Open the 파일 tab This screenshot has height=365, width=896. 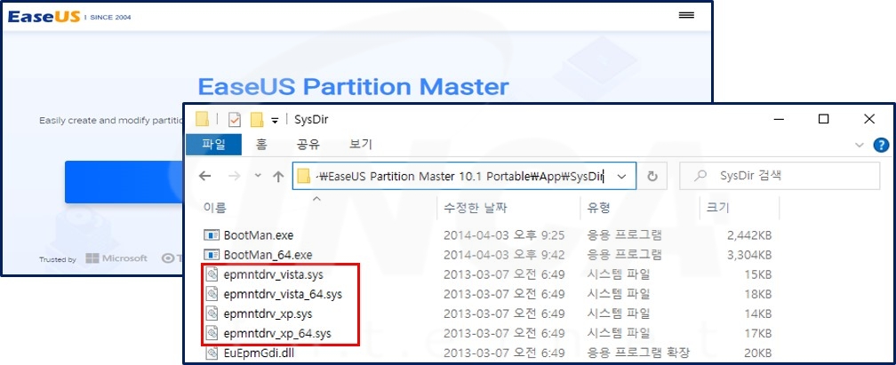click(x=214, y=144)
